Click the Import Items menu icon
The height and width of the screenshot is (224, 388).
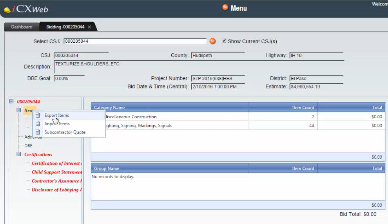38,124
